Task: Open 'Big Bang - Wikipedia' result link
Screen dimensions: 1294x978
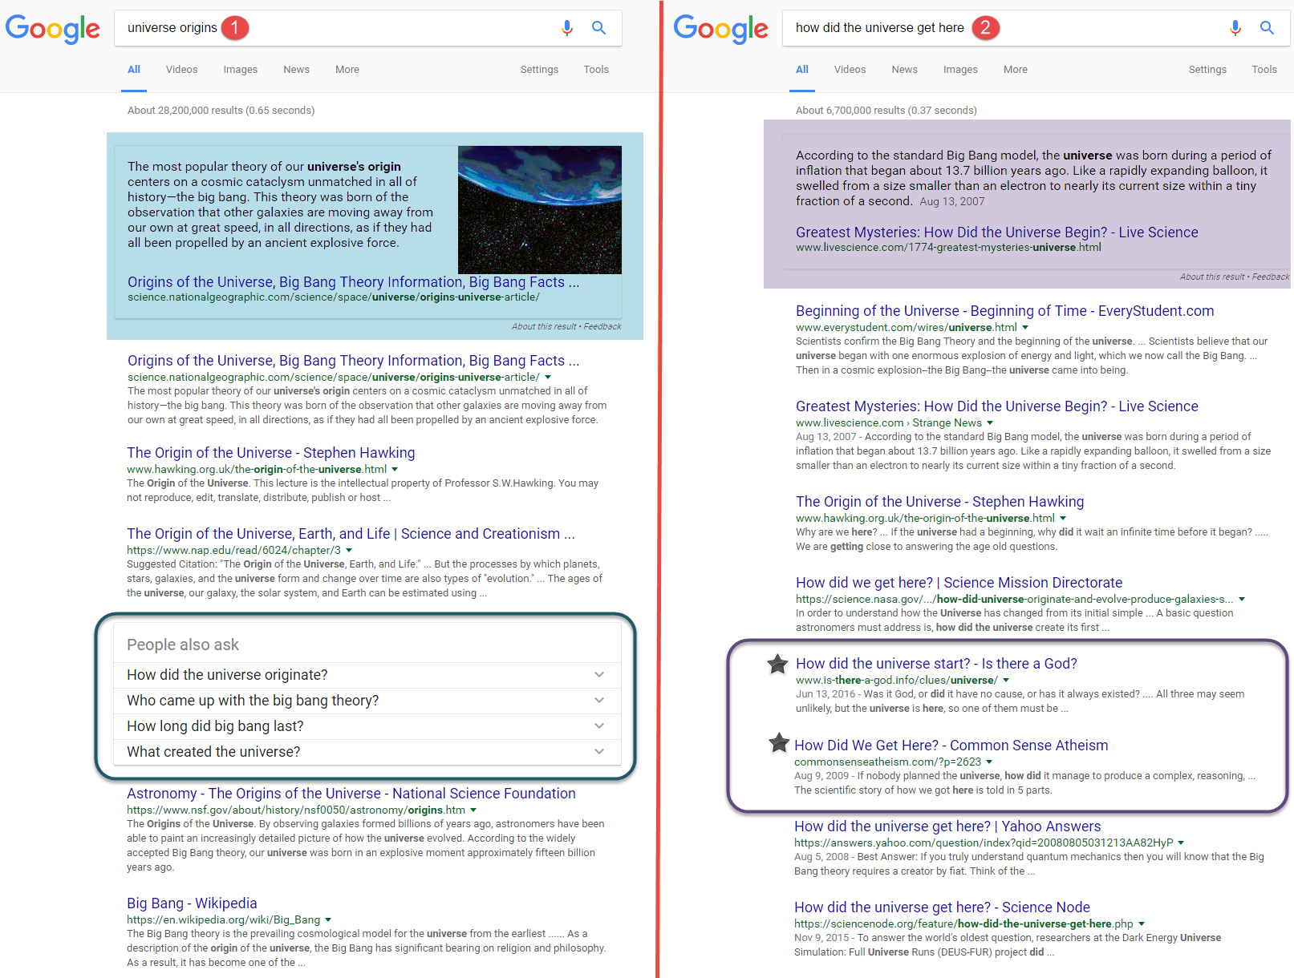Action: click(x=192, y=903)
